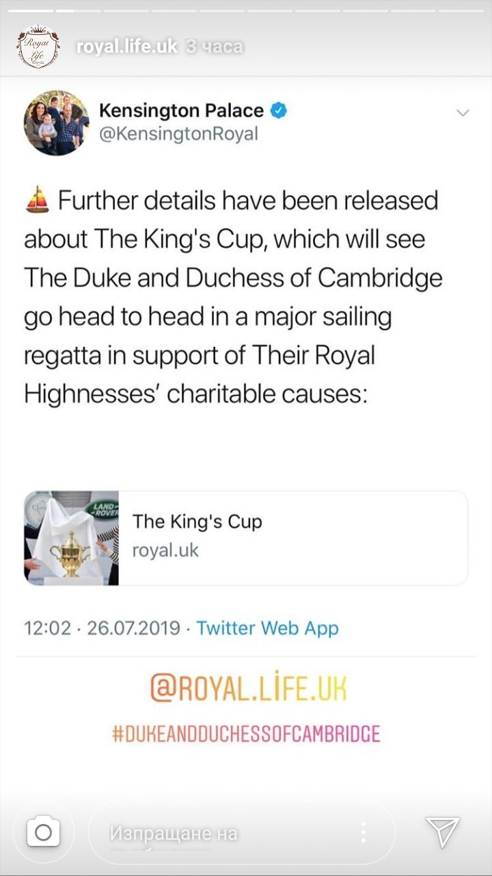Open the camera icon at bottom left
The image size is (492, 876).
point(43,832)
